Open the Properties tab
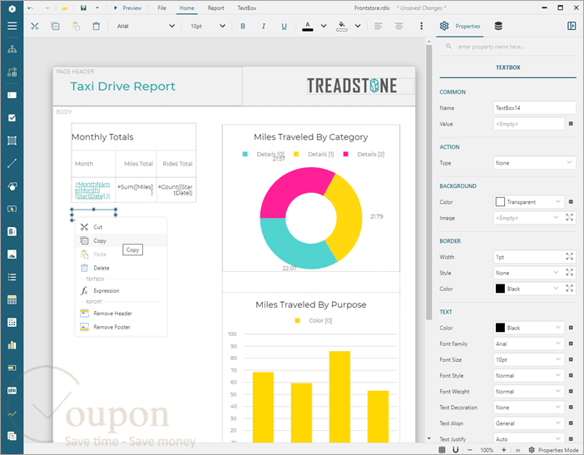Viewport: 584px width, 455px height. tap(460, 26)
